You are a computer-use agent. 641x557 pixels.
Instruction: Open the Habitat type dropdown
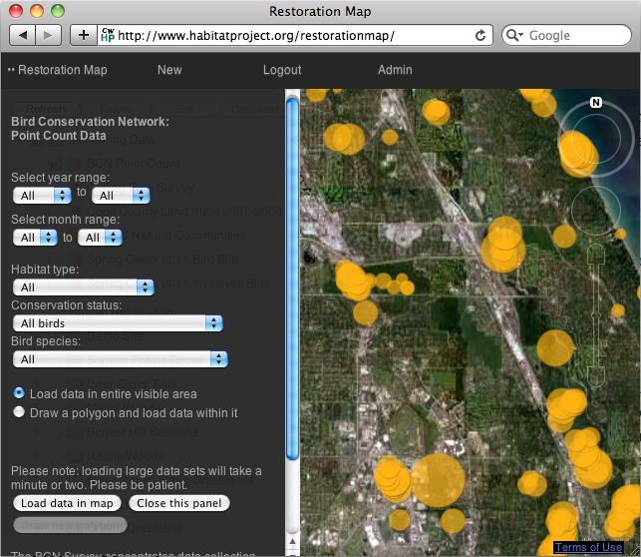84,287
